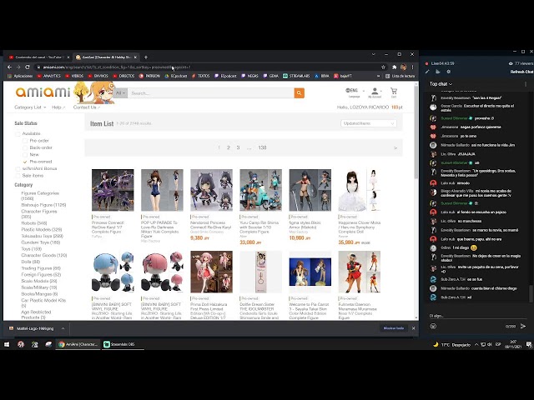Open the Updated Items sort dropdown

coord(369,123)
